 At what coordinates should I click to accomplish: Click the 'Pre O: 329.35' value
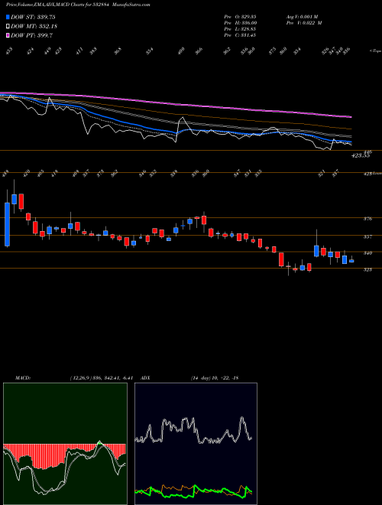pos(240,16)
